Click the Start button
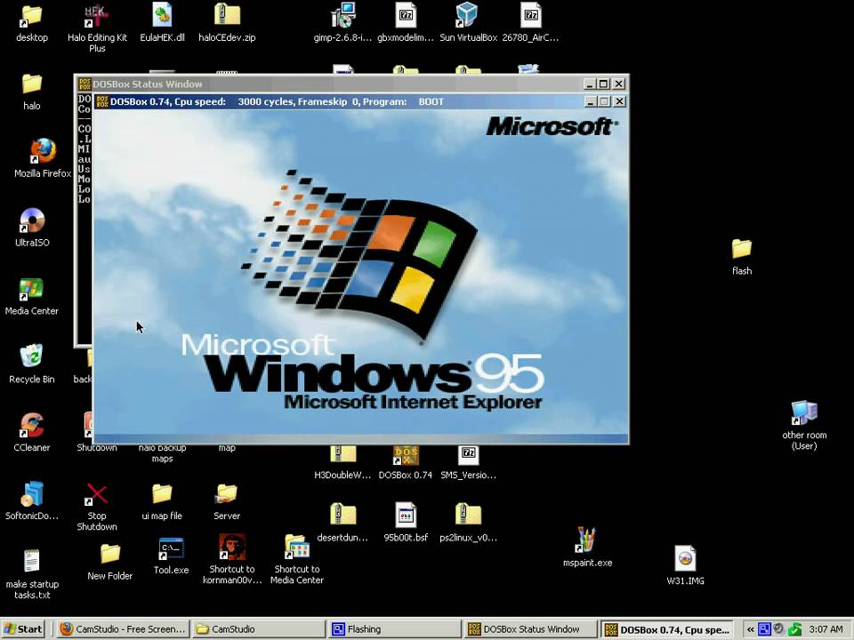Screen dimensions: 854x640 (24, 629)
